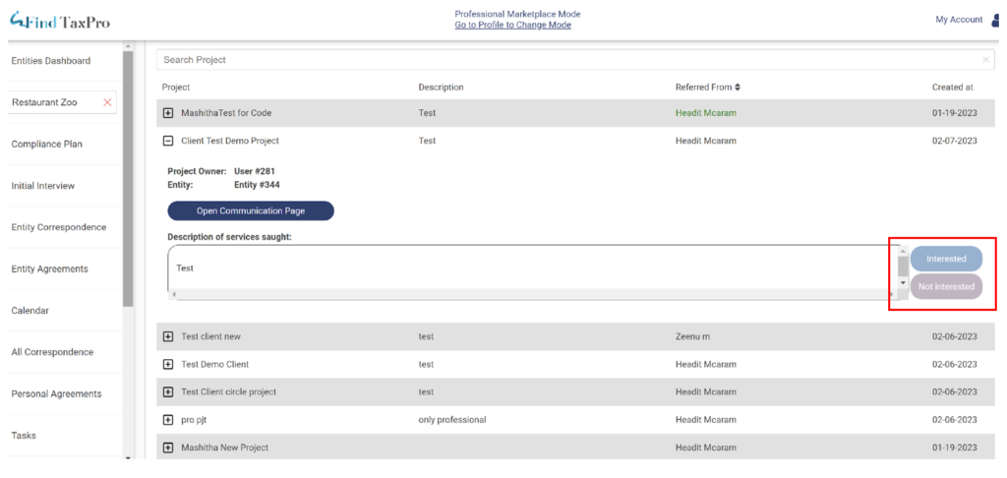Click the Open Communication Page button
Screen dimensions: 1007x478
click(251, 210)
